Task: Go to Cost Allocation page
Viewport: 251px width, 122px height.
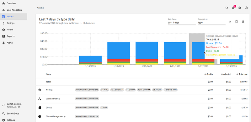Action: coord(14,10)
